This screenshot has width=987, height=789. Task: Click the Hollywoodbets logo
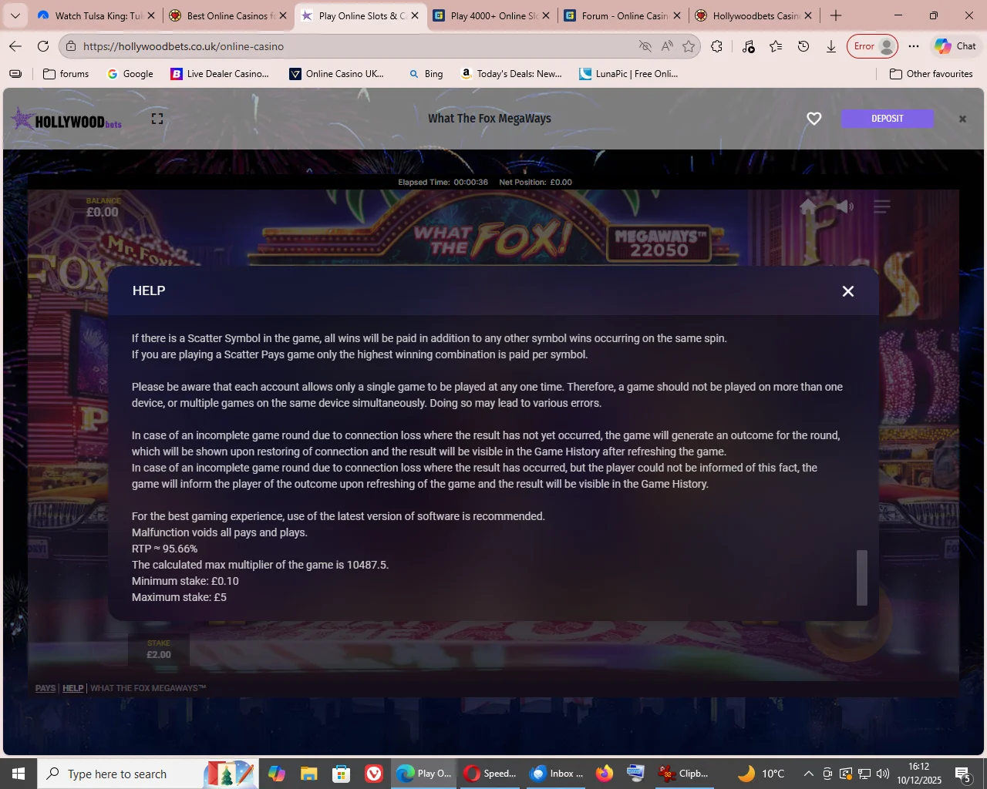[x=67, y=120]
